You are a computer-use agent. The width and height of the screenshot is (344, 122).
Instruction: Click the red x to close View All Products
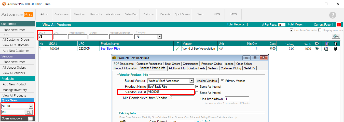pyautogui.click(x=339, y=25)
